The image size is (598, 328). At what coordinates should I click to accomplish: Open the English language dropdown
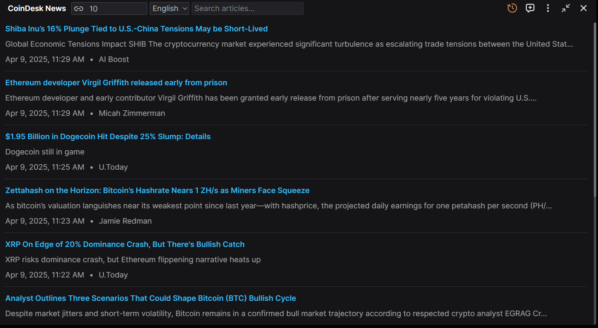(x=169, y=8)
